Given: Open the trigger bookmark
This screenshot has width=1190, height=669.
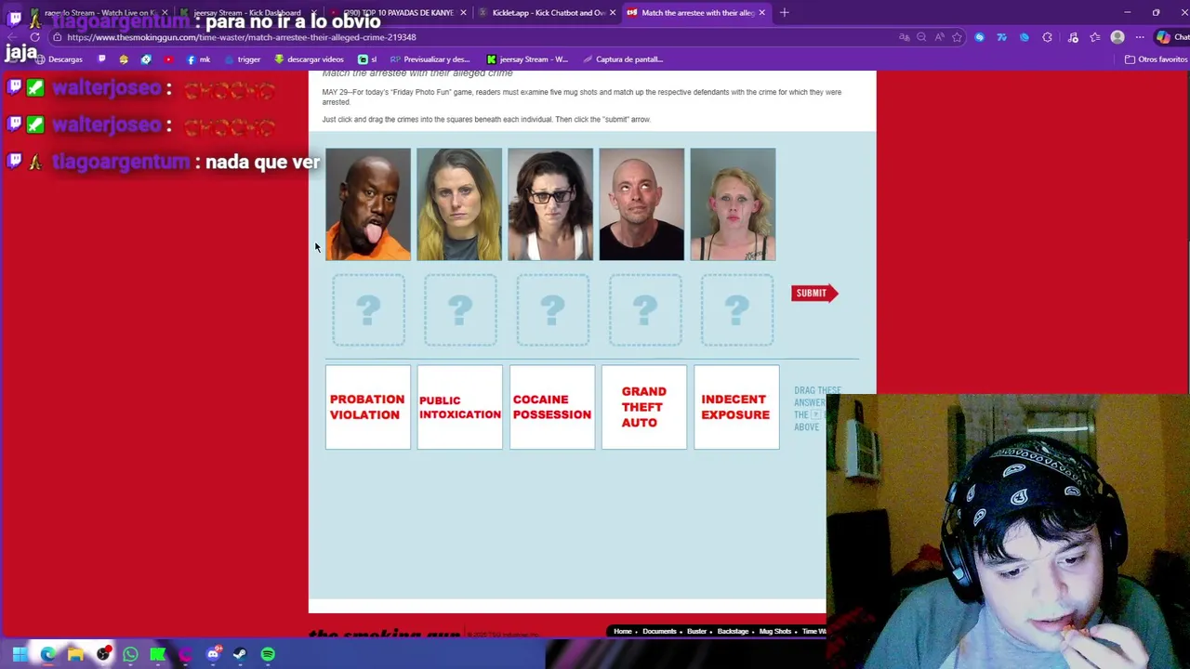Looking at the screenshot, I should coord(242,59).
